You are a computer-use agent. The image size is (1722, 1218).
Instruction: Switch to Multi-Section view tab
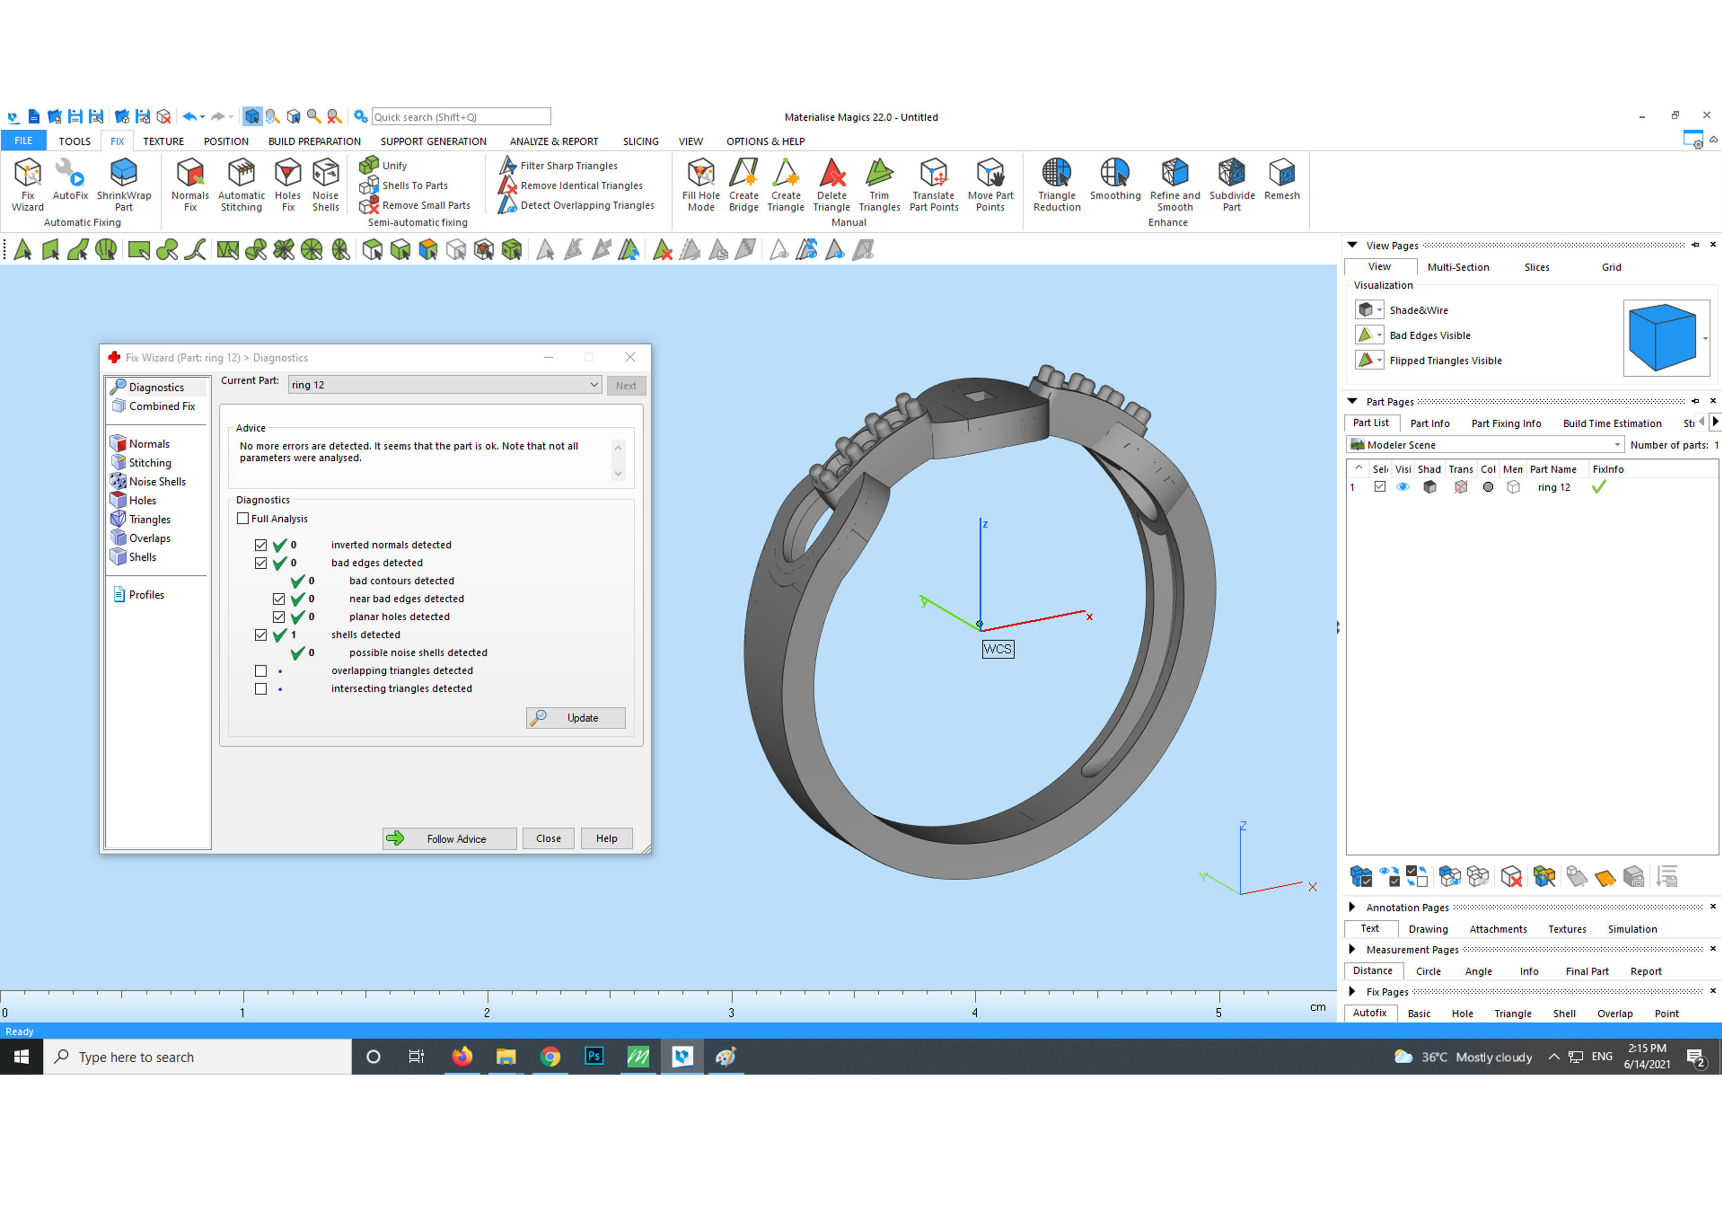tap(1458, 267)
